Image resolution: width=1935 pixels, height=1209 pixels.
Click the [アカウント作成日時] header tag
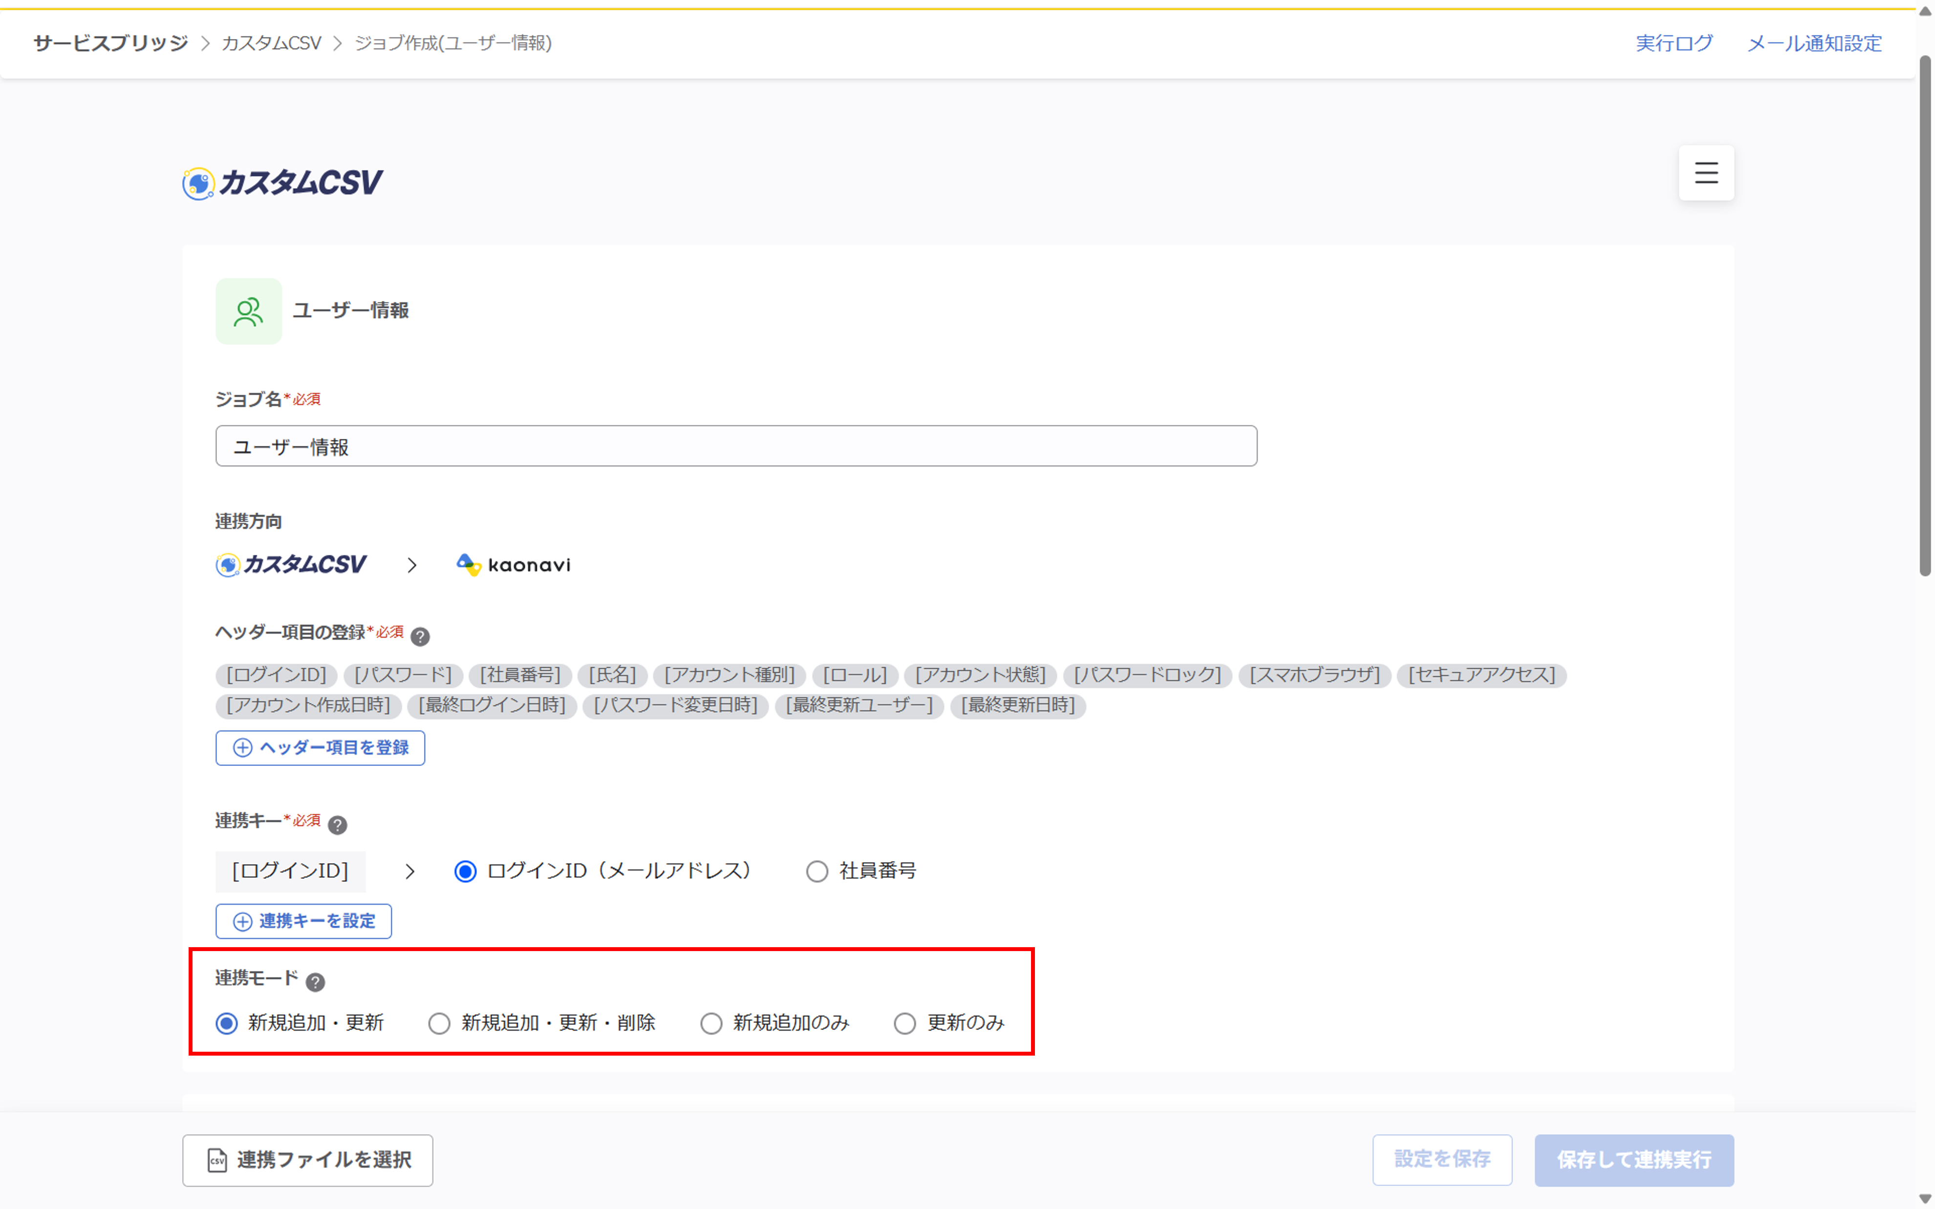coord(309,706)
